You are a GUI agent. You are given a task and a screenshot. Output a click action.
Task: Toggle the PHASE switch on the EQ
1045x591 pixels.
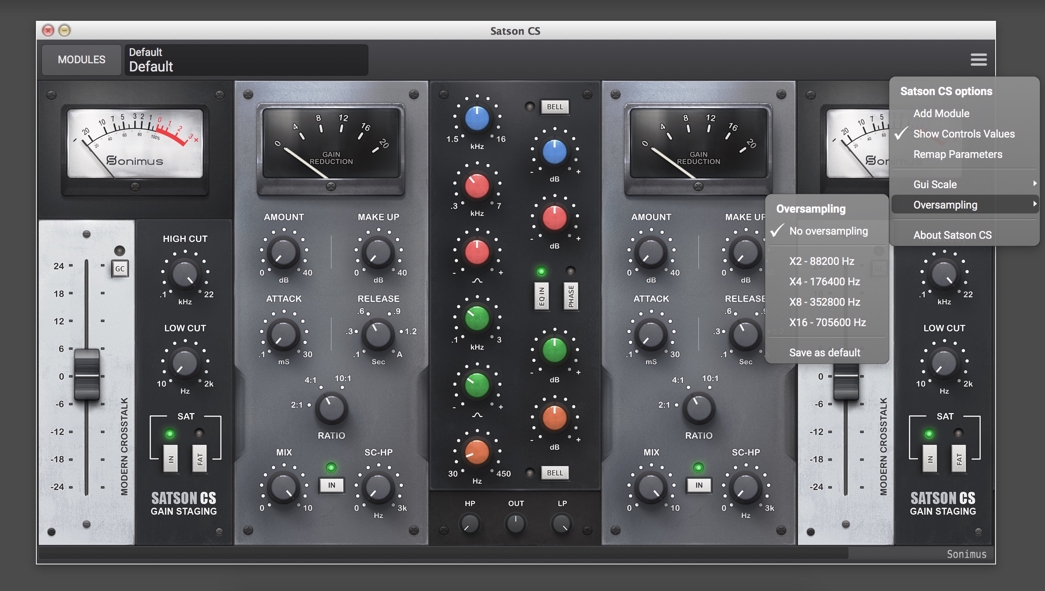(571, 296)
